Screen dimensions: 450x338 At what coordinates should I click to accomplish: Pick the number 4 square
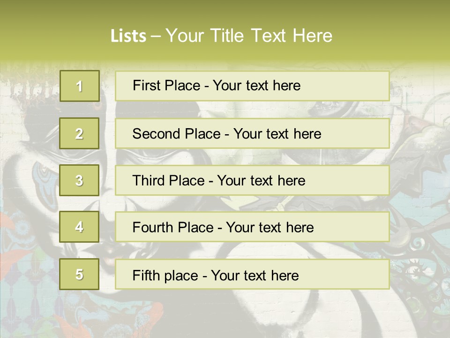(79, 227)
